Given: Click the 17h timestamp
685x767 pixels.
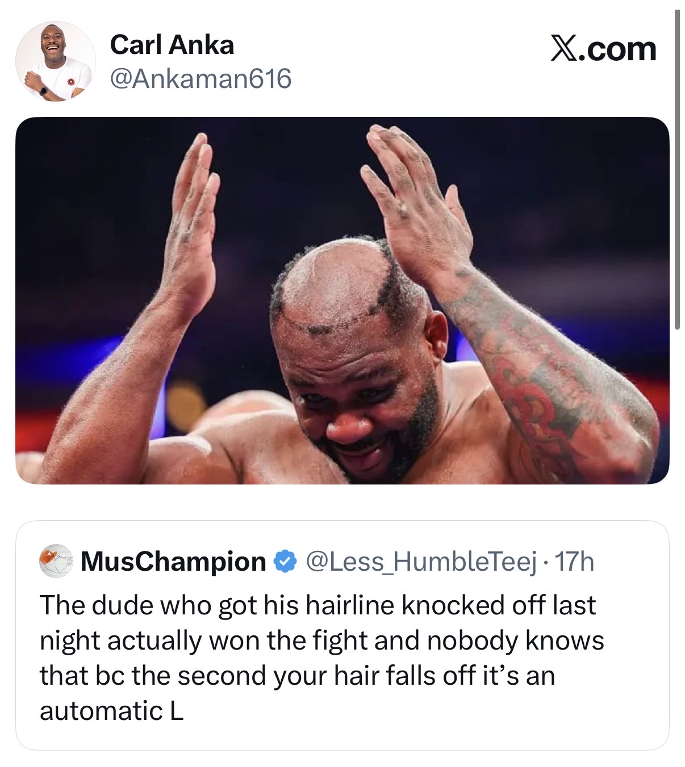Looking at the screenshot, I should 574,562.
